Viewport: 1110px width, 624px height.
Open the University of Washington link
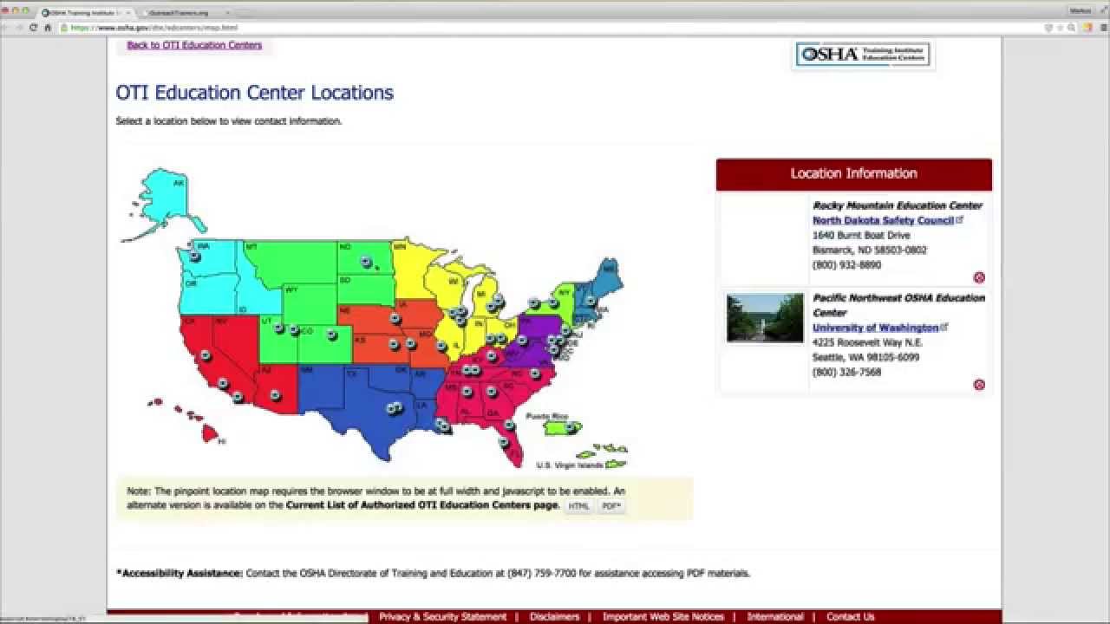(876, 328)
